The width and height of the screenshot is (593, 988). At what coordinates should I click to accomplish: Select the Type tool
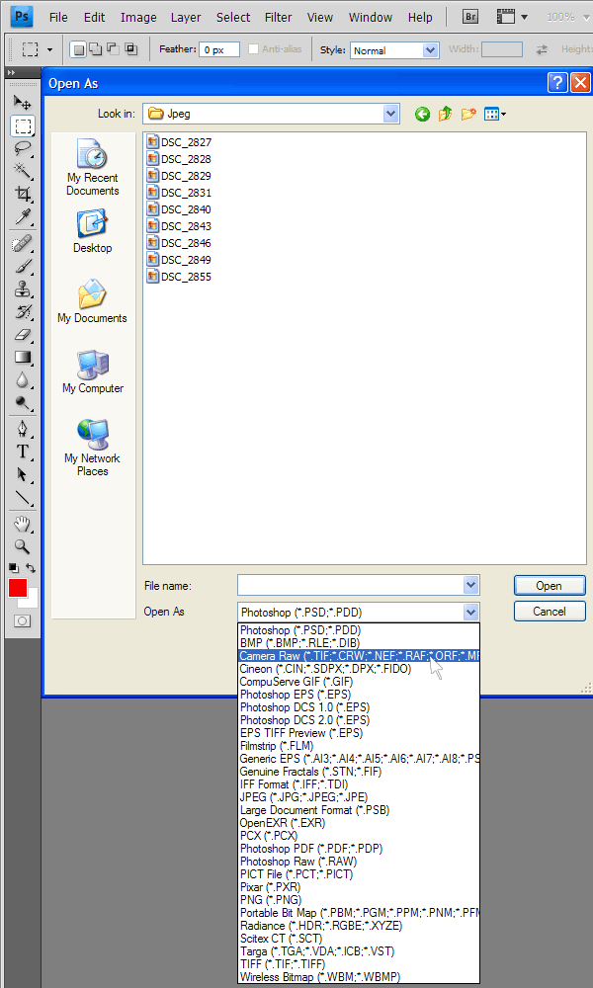[x=23, y=452]
